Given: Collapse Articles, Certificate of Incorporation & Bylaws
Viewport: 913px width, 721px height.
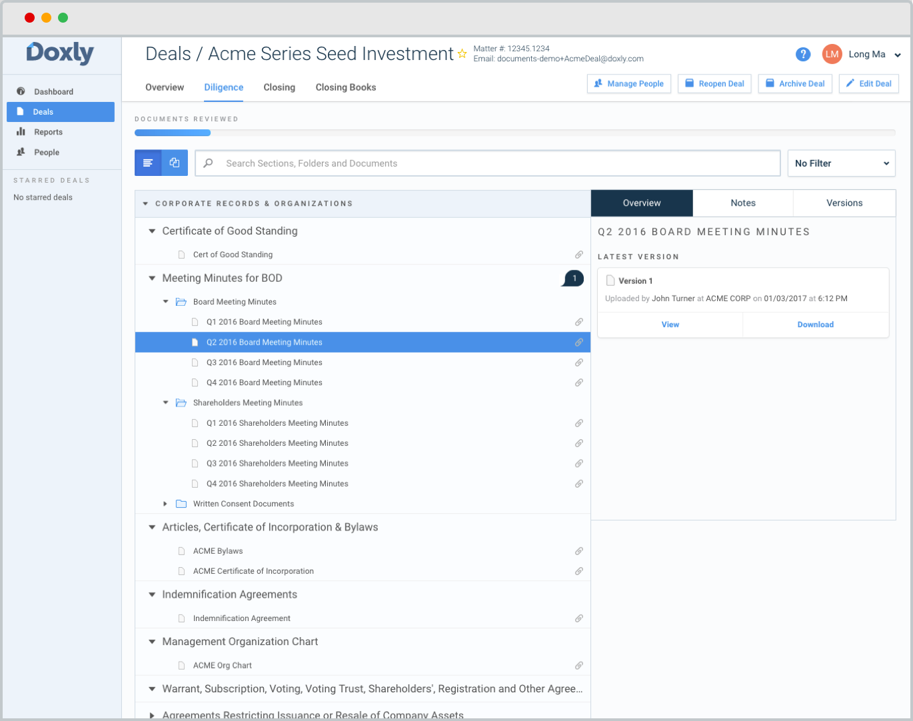Looking at the screenshot, I should point(152,527).
